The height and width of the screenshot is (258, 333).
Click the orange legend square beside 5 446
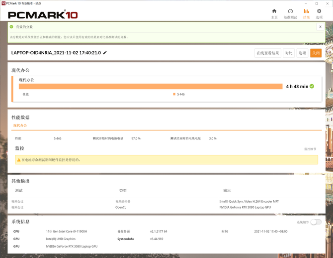pyautogui.click(x=174, y=94)
